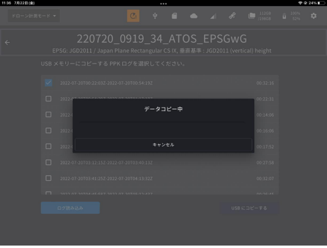Check the signal strength icon
Image resolution: width=327 pixels, height=248 pixels.
[x=213, y=16]
